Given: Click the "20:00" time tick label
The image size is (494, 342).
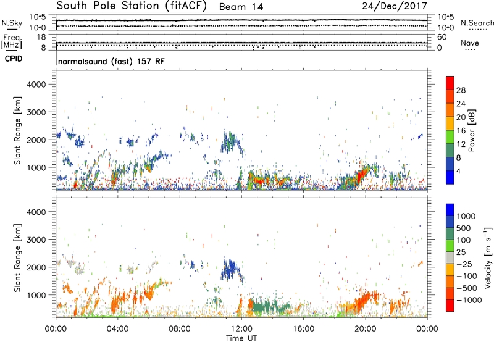Looking at the screenshot, I should (366, 329).
